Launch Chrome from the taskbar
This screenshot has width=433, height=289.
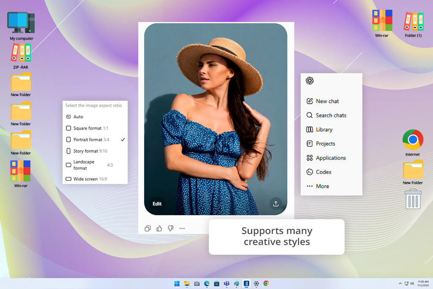[x=266, y=283]
